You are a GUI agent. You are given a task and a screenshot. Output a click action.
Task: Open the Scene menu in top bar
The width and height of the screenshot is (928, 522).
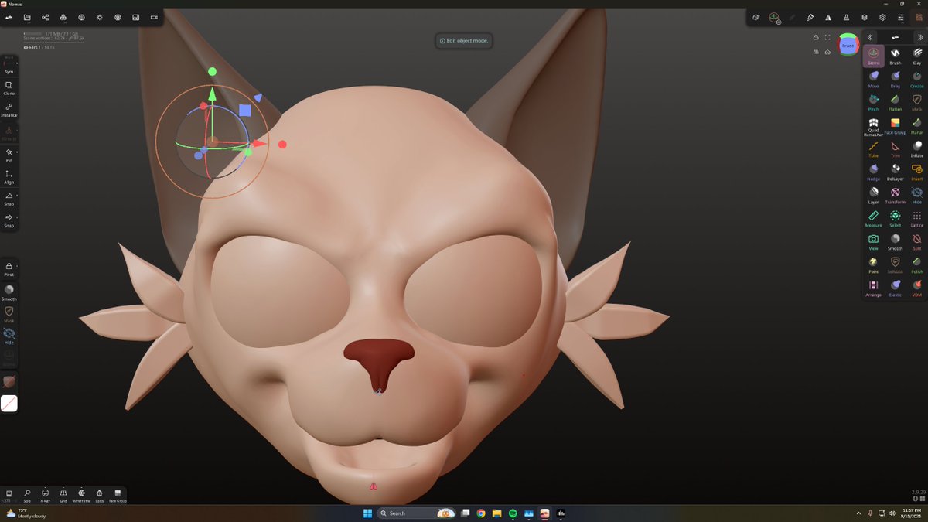[x=45, y=17]
